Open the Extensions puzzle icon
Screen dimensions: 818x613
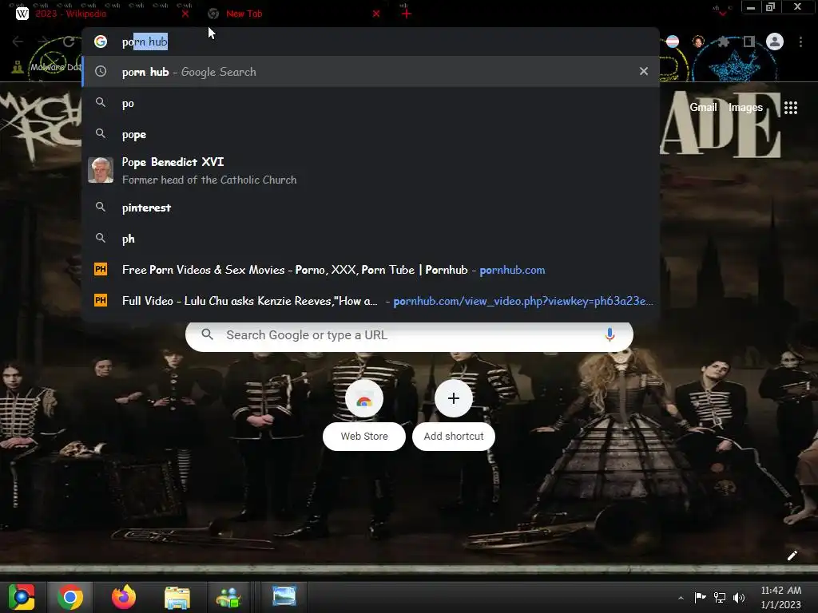click(x=723, y=42)
